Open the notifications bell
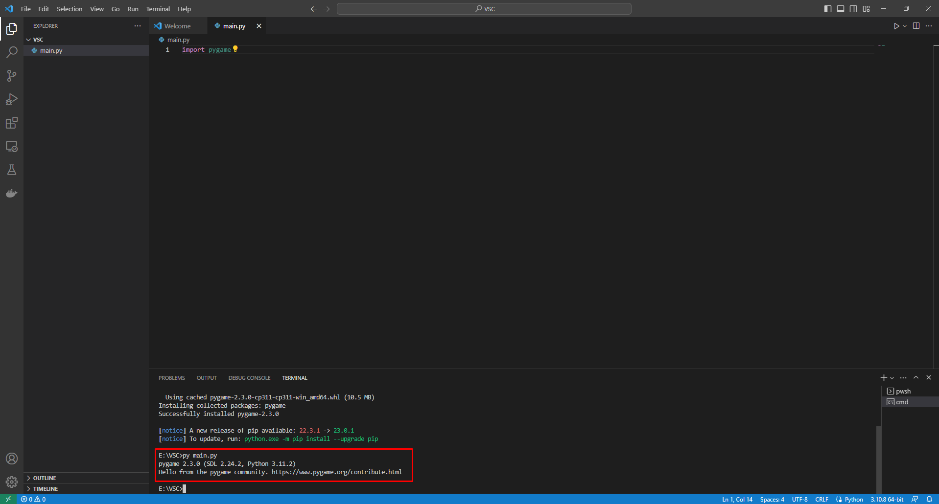Image resolution: width=939 pixels, height=504 pixels. click(929, 499)
